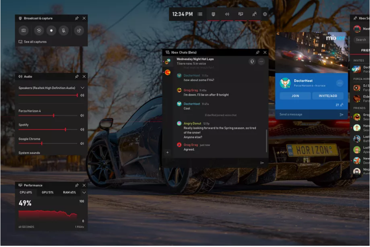This screenshot has width=370, height=247.
Task: Switch to the GPU 51% tab
Action: pyautogui.click(x=47, y=193)
